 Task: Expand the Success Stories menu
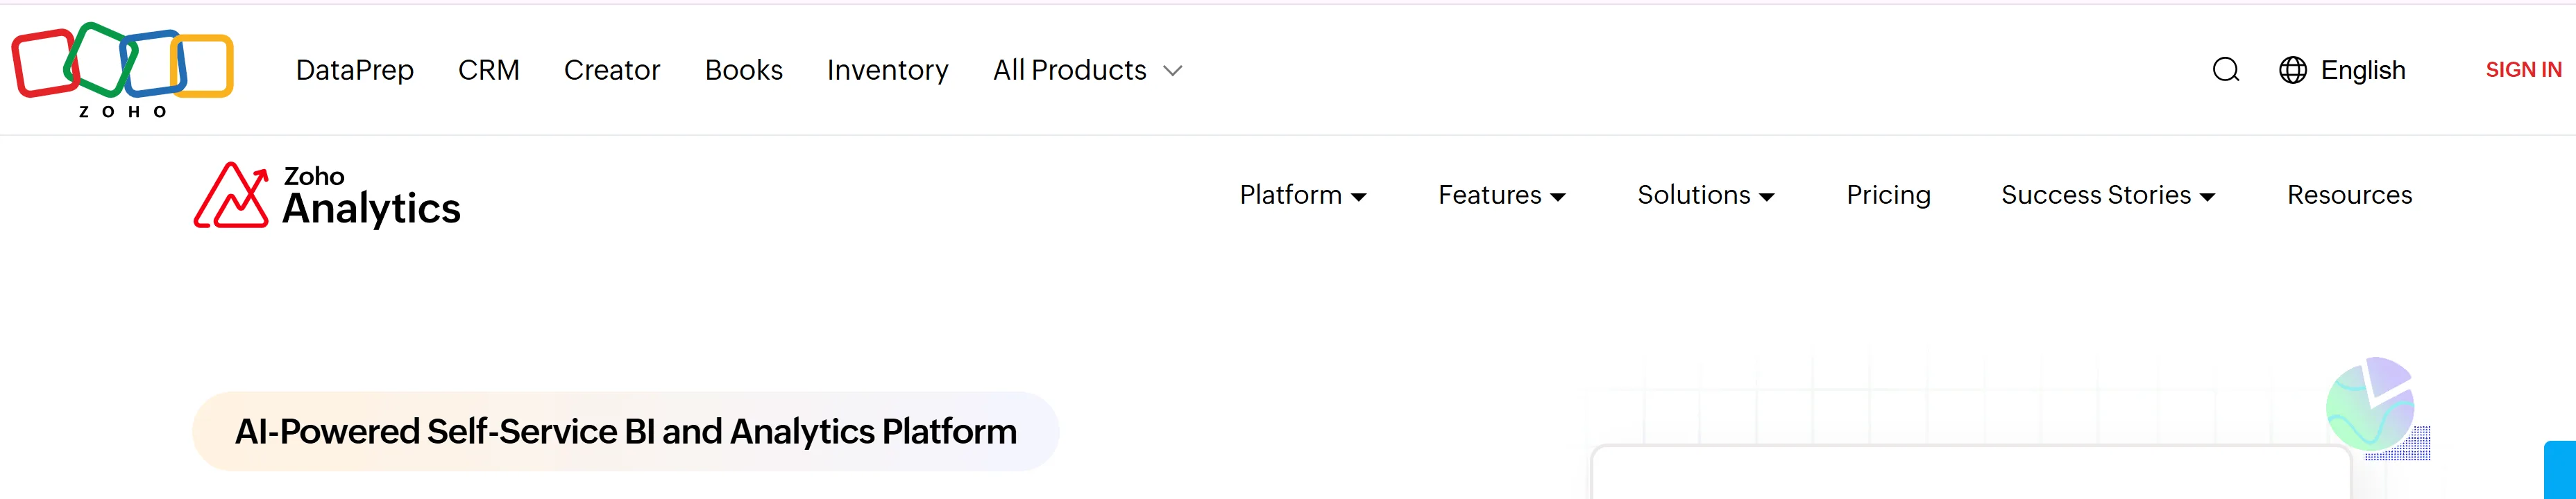(x=2107, y=195)
